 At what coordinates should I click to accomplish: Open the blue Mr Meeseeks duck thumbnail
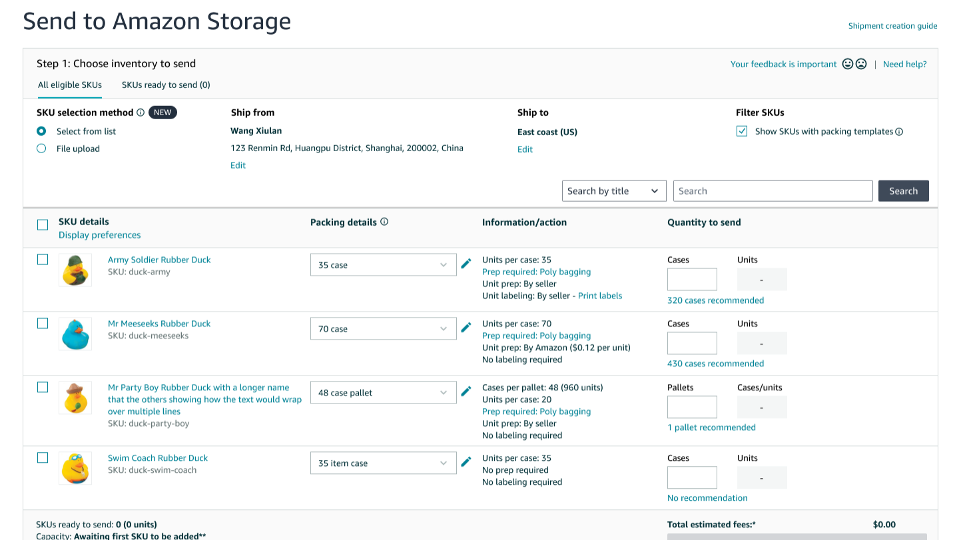(75, 334)
